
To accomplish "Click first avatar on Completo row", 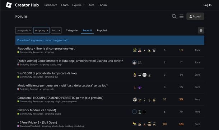I will tap(135, 99).
